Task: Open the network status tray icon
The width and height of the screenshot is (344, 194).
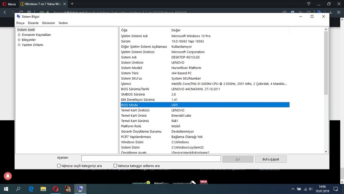Action: point(305,189)
